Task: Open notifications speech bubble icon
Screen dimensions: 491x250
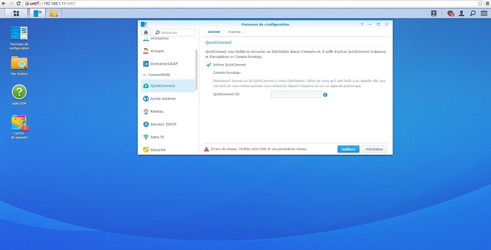Action: pyautogui.click(x=450, y=13)
